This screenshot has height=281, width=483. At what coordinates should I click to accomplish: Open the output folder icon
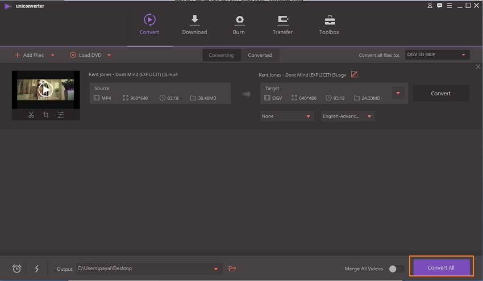click(x=232, y=269)
